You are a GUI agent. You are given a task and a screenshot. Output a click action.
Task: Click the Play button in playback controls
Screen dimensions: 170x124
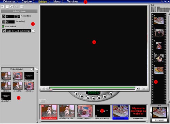pyautogui.click(x=76, y=94)
